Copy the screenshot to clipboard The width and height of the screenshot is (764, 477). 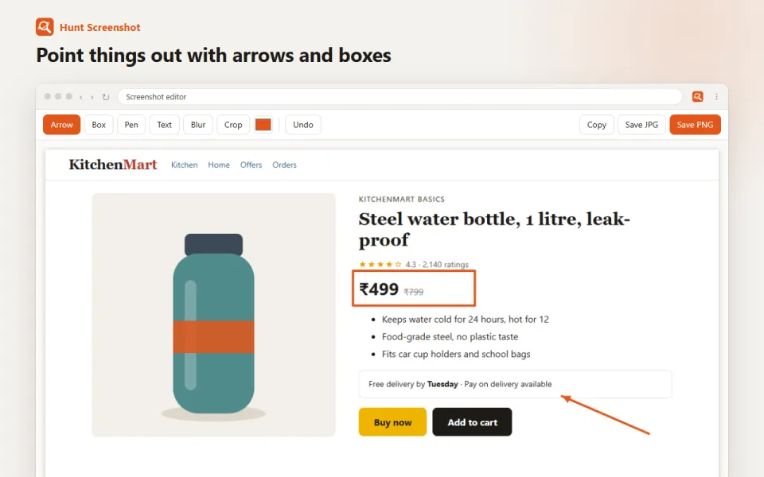[596, 125]
